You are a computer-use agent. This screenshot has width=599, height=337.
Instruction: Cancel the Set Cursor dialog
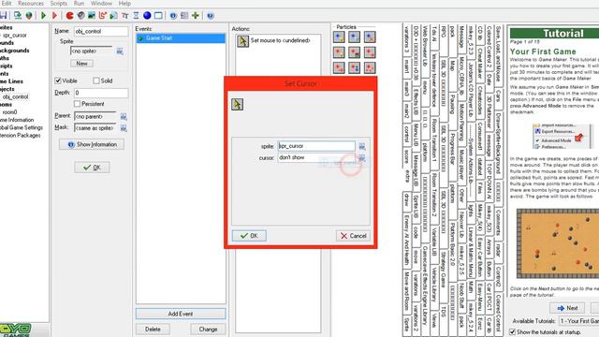click(x=353, y=236)
